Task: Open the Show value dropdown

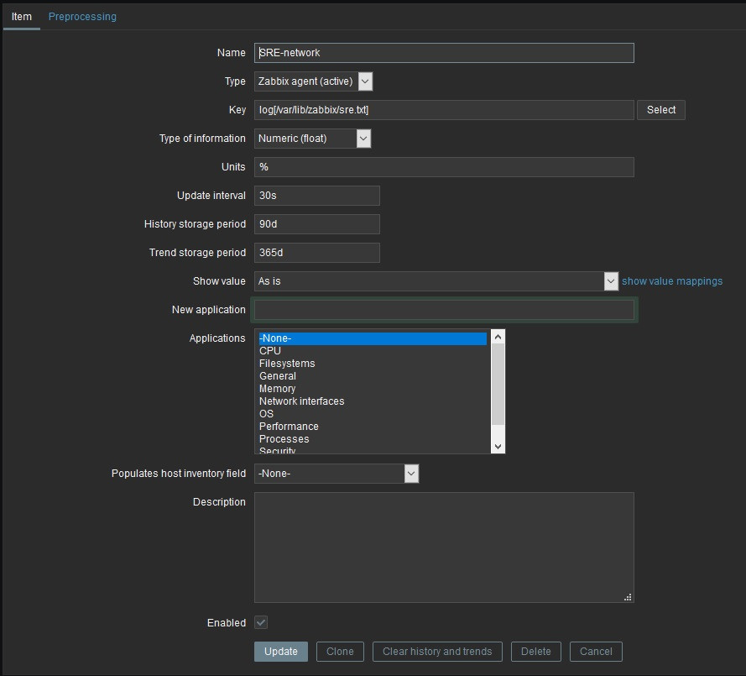Action: [436, 281]
